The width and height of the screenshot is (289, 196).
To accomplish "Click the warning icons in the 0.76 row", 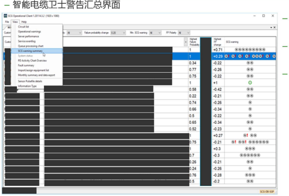I will tap(250, 175).
